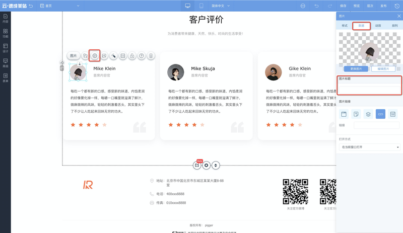Click the back arrow beside the logo

31,6
